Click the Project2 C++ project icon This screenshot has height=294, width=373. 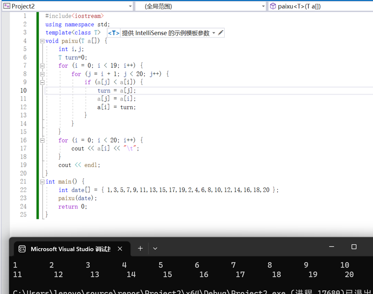coord(7,6)
